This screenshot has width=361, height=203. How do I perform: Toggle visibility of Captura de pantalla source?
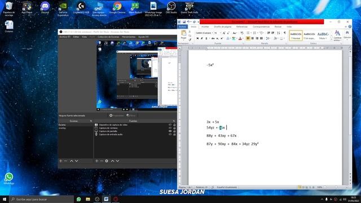170,131
